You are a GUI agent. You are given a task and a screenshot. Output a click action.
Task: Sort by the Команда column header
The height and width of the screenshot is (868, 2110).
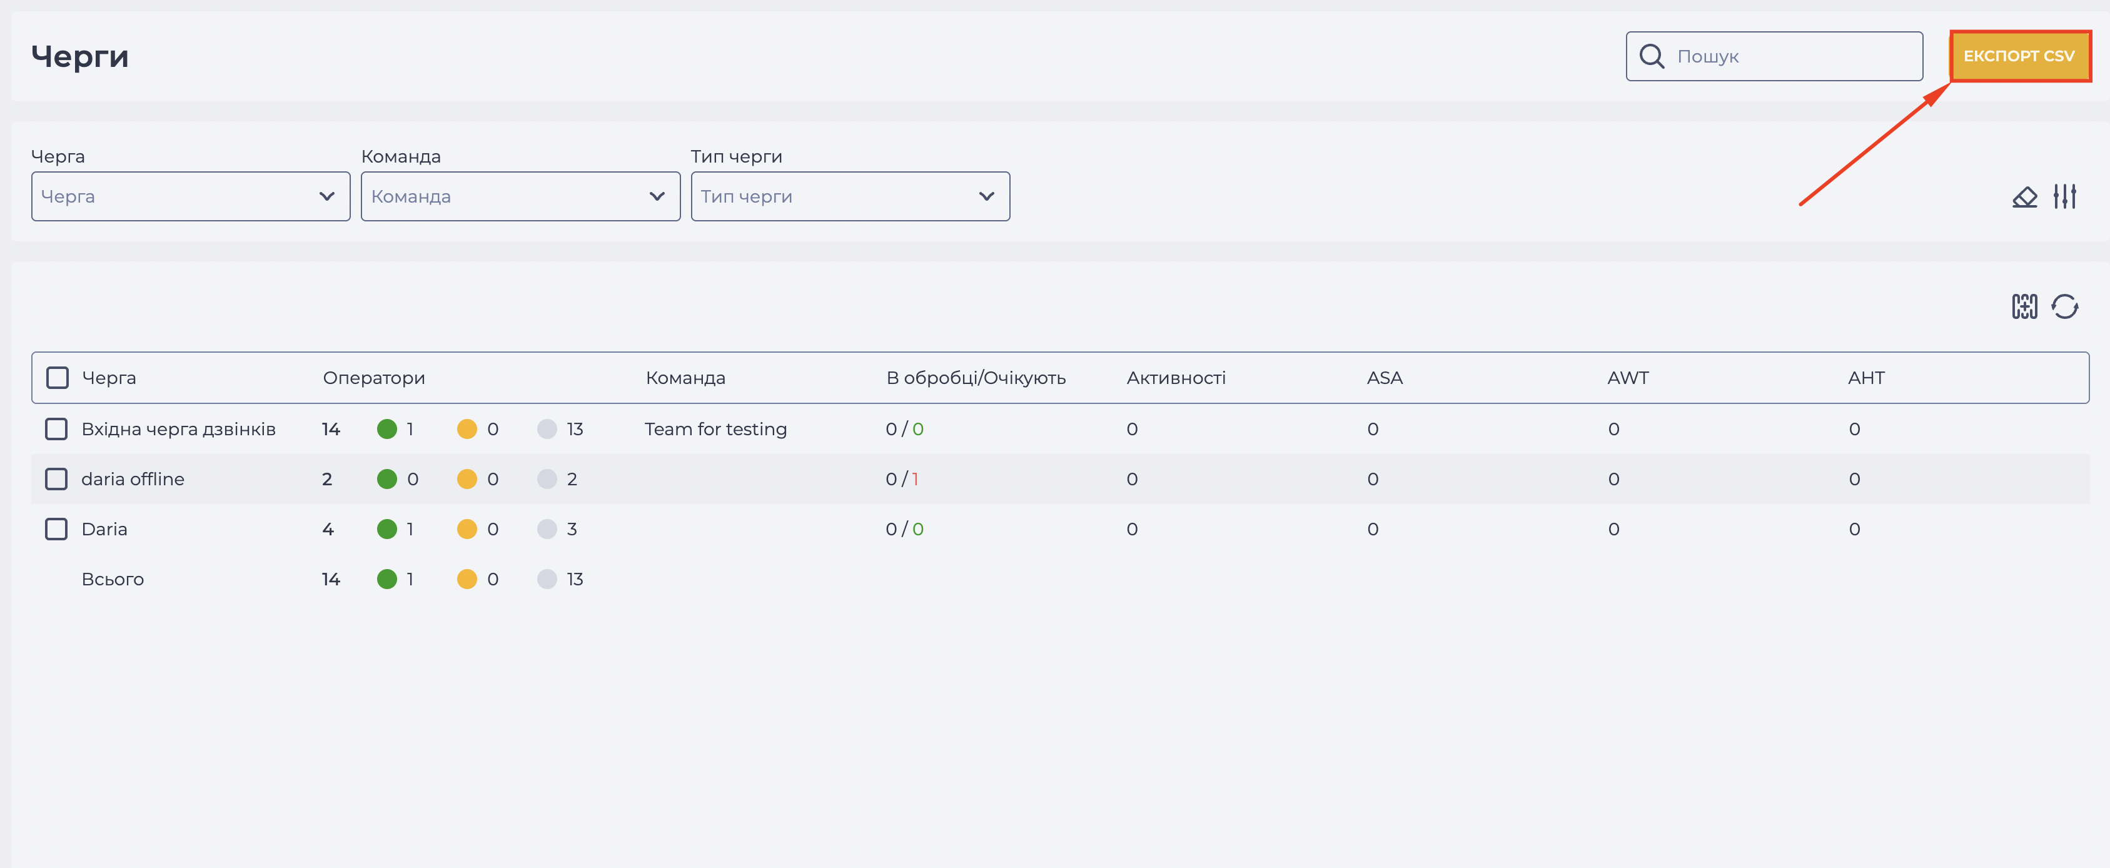(x=685, y=378)
